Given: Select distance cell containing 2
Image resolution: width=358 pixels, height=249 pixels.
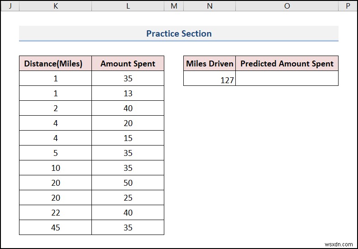Looking at the screenshot, I should [56, 108].
